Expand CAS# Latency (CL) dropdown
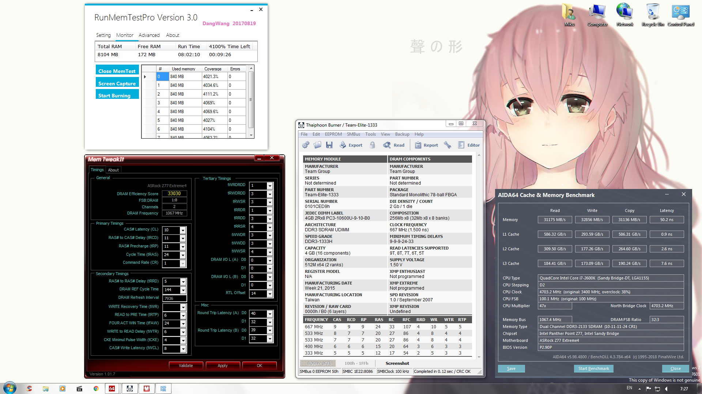 (x=183, y=230)
